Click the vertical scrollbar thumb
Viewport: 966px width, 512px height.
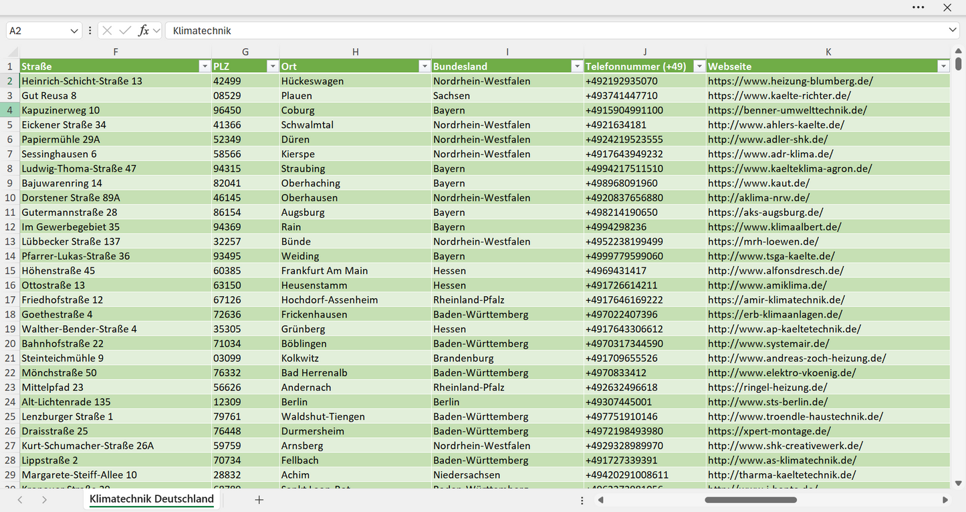pyautogui.click(x=959, y=63)
